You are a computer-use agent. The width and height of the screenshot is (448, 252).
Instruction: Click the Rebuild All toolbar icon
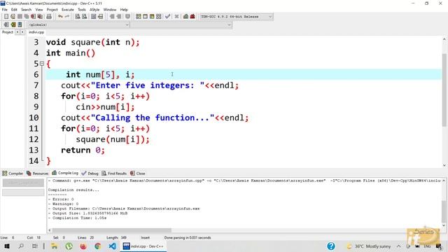[x=159, y=17]
